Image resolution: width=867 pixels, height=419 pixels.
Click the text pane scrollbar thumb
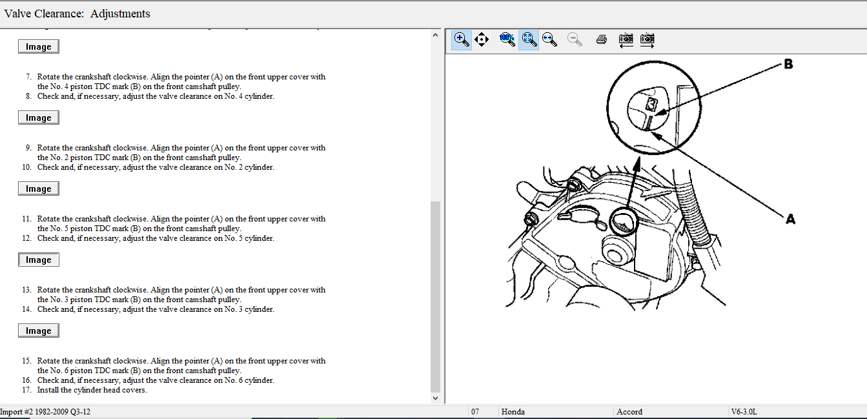(x=435, y=296)
